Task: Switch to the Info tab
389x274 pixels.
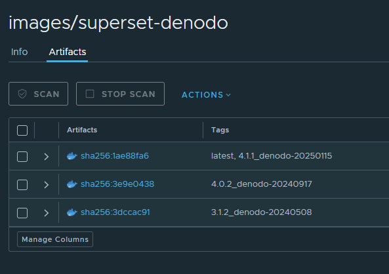Action: point(19,52)
